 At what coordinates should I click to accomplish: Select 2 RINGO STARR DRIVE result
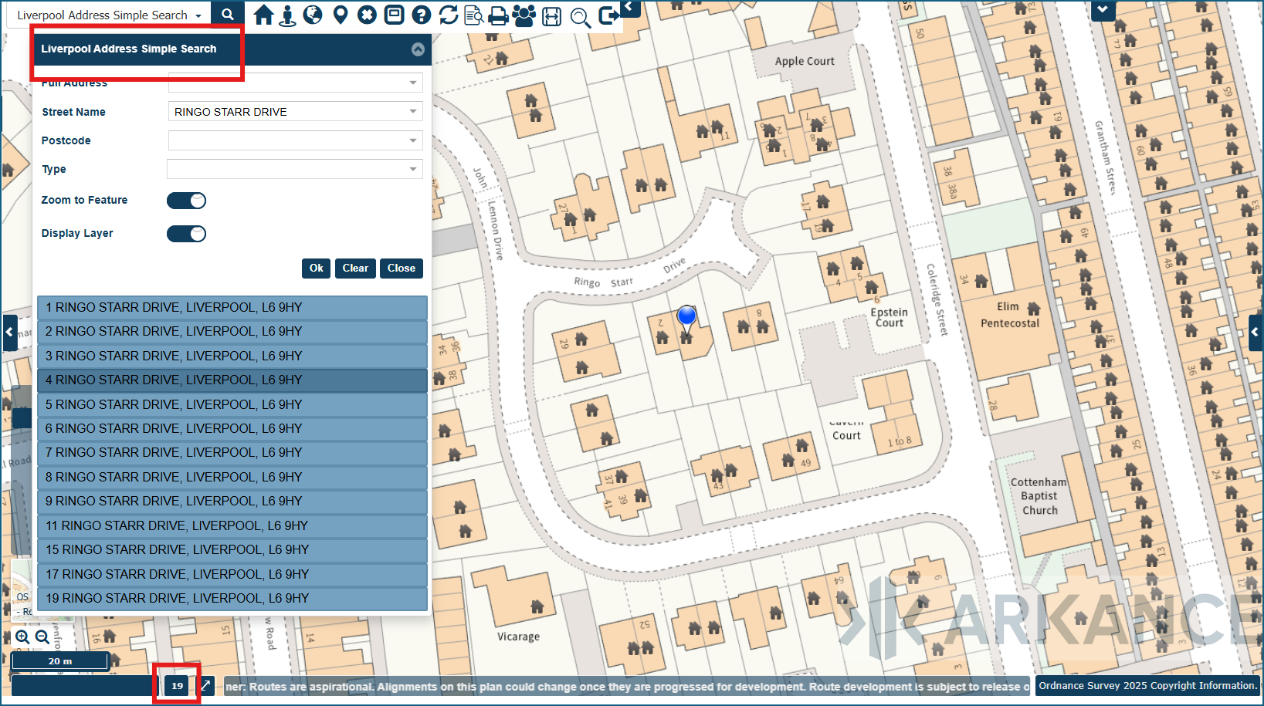[232, 331]
